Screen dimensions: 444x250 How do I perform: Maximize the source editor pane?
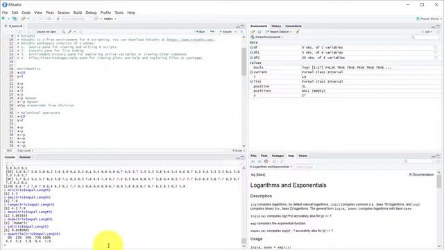tap(243, 26)
